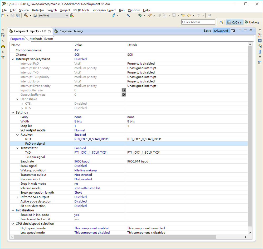Collapse the Interrupt service/event group

pos(13,59)
